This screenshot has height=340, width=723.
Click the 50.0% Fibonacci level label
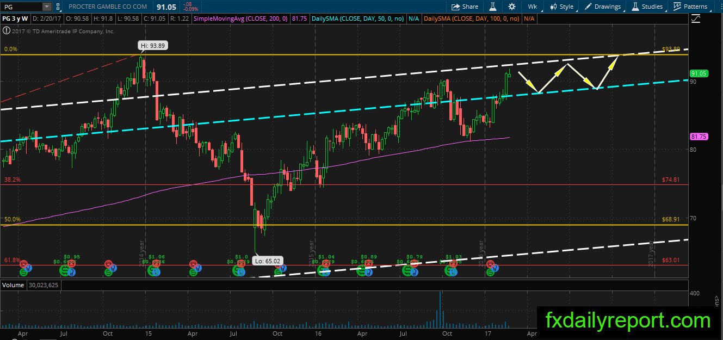pos(12,219)
